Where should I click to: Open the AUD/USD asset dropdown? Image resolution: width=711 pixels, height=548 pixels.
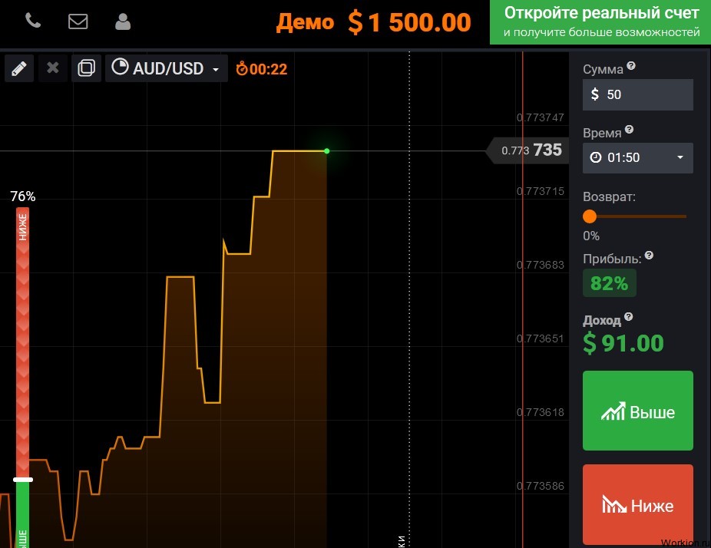[x=167, y=68]
